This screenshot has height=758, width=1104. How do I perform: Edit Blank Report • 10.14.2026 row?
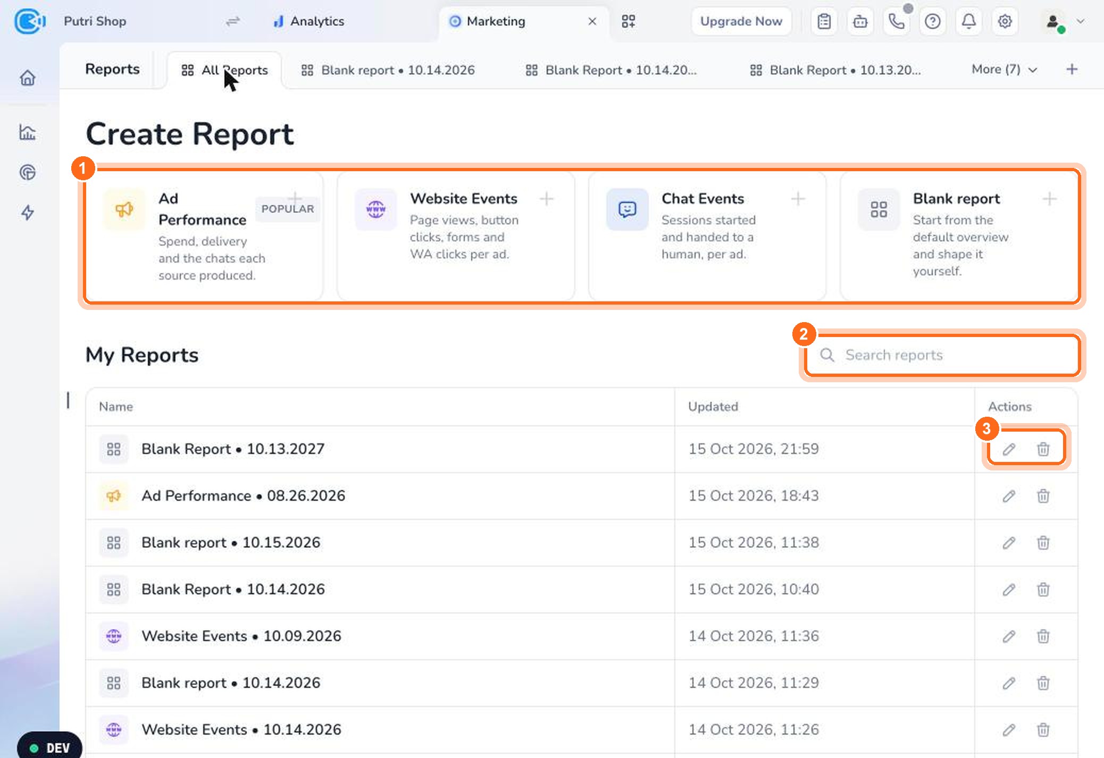(x=1009, y=589)
